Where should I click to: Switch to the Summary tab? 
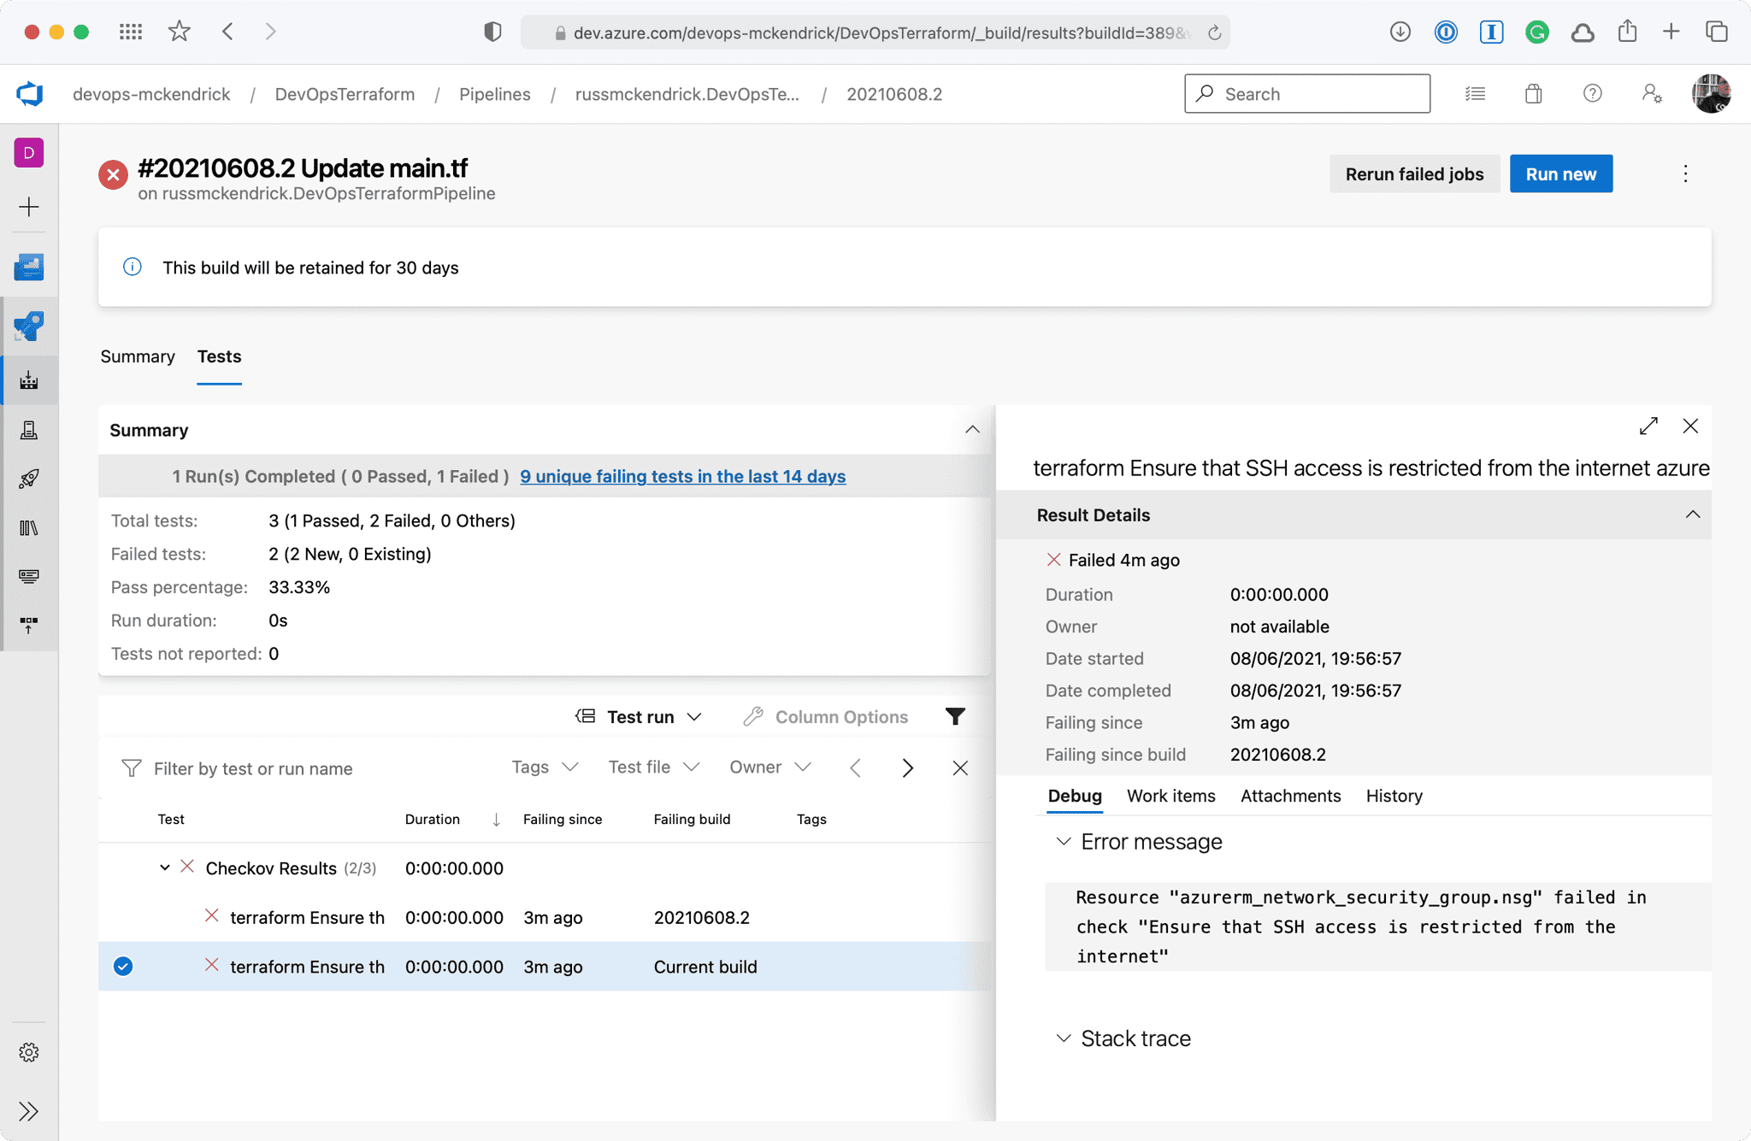tap(138, 356)
